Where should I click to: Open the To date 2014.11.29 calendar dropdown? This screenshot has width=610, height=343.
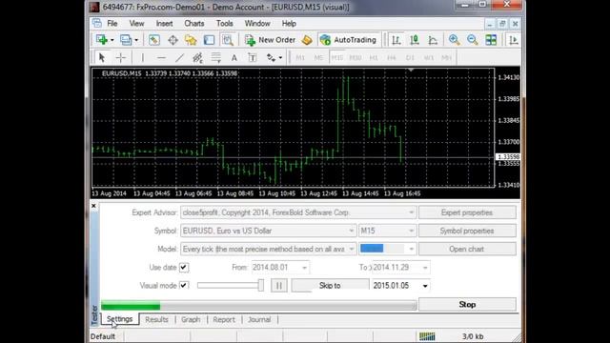(x=425, y=268)
